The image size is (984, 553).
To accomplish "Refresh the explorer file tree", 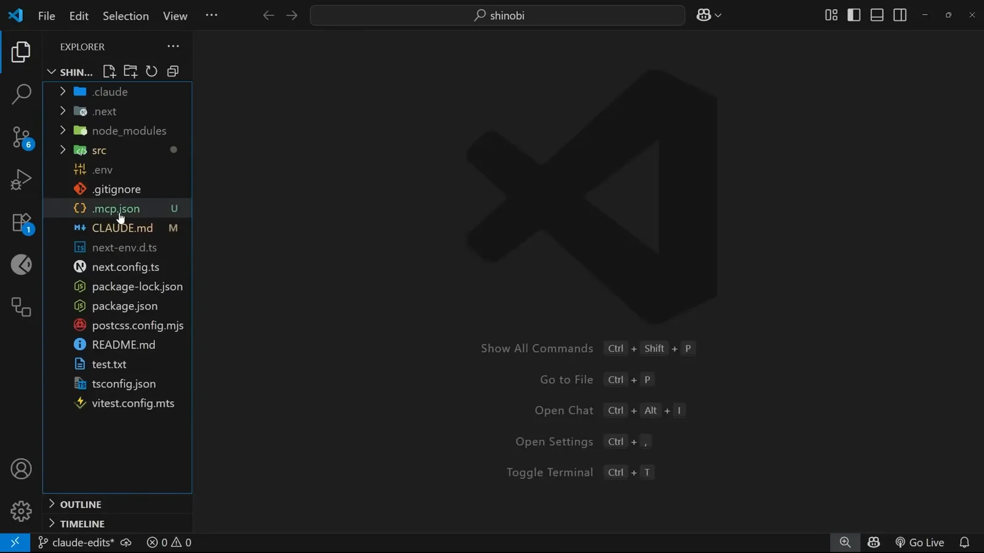I will click(151, 71).
